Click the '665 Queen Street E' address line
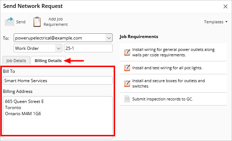The height and width of the screenshot is (141, 232). click(x=24, y=102)
